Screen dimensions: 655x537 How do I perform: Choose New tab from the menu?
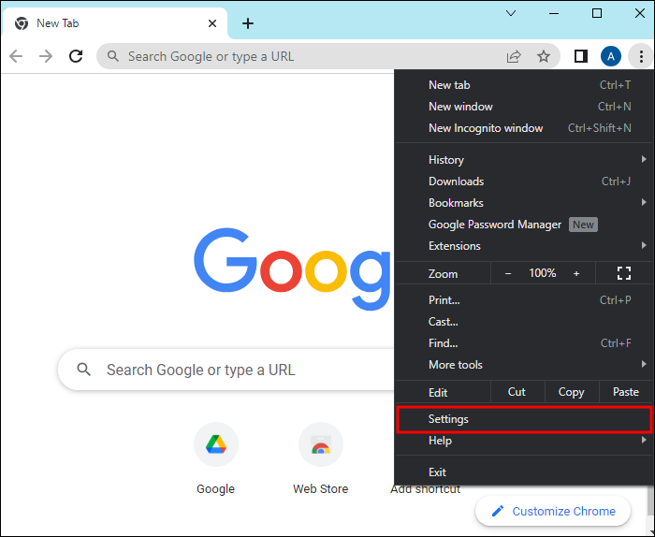point(524,85)
